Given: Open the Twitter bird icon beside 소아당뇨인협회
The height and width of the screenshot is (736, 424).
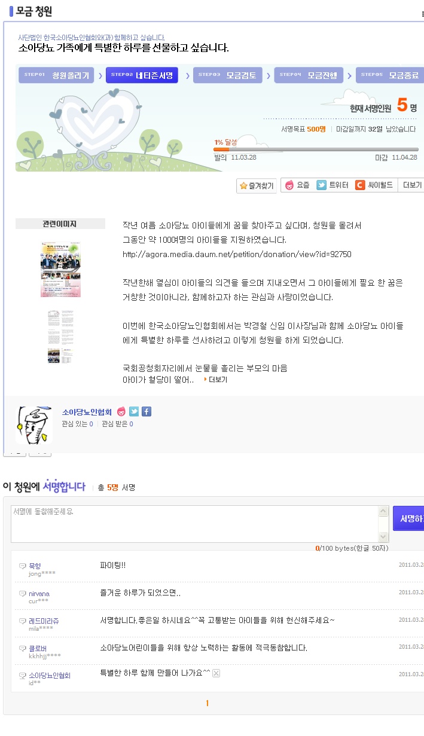Looking at the screenshot, I should point(134,411).
